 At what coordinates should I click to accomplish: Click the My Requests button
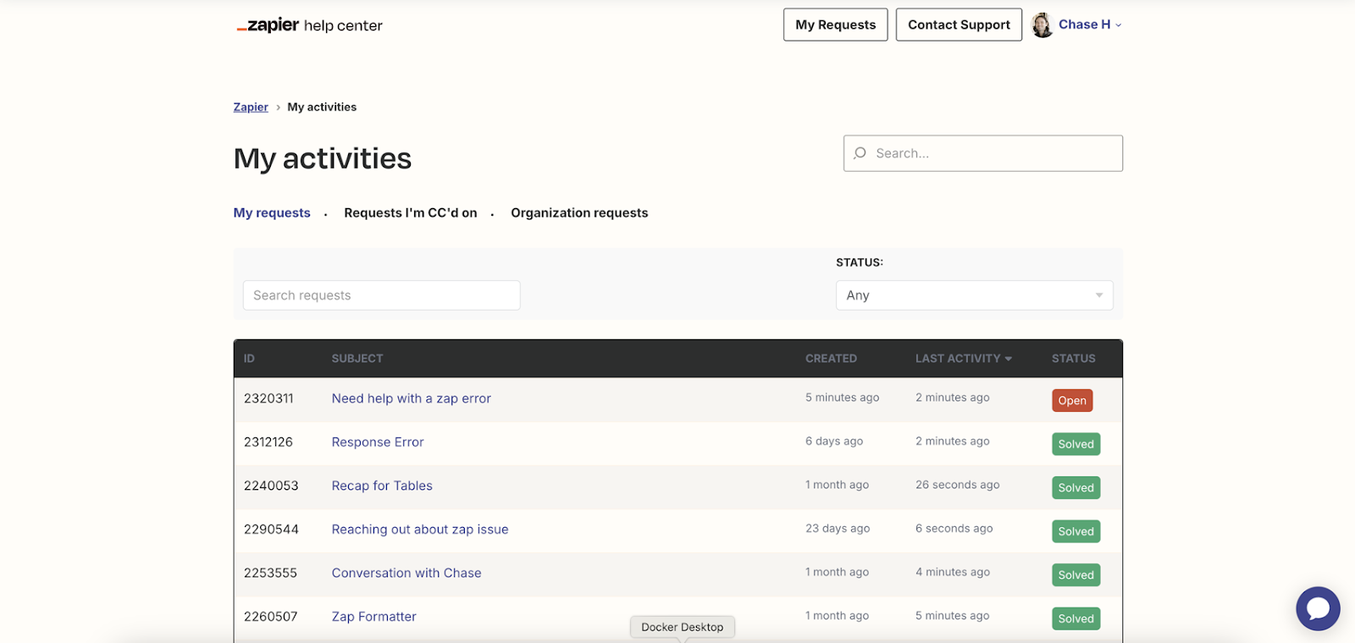tap(835, 25)
